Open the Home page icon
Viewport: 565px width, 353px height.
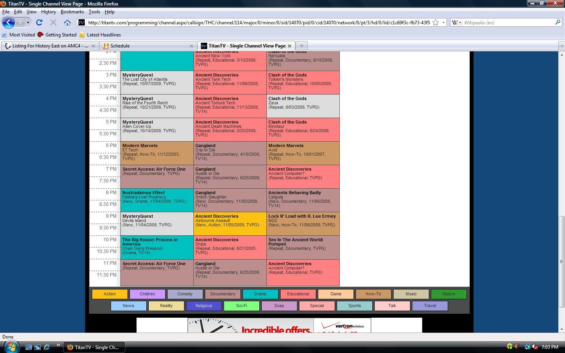coord(67,22)
